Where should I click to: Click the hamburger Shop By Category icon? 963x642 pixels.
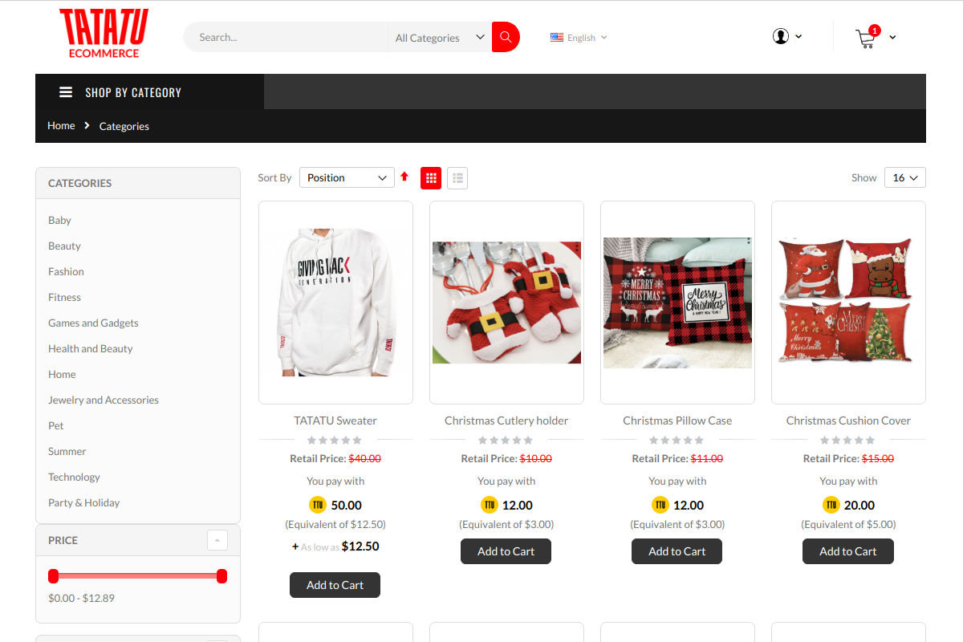click(66, 92)
